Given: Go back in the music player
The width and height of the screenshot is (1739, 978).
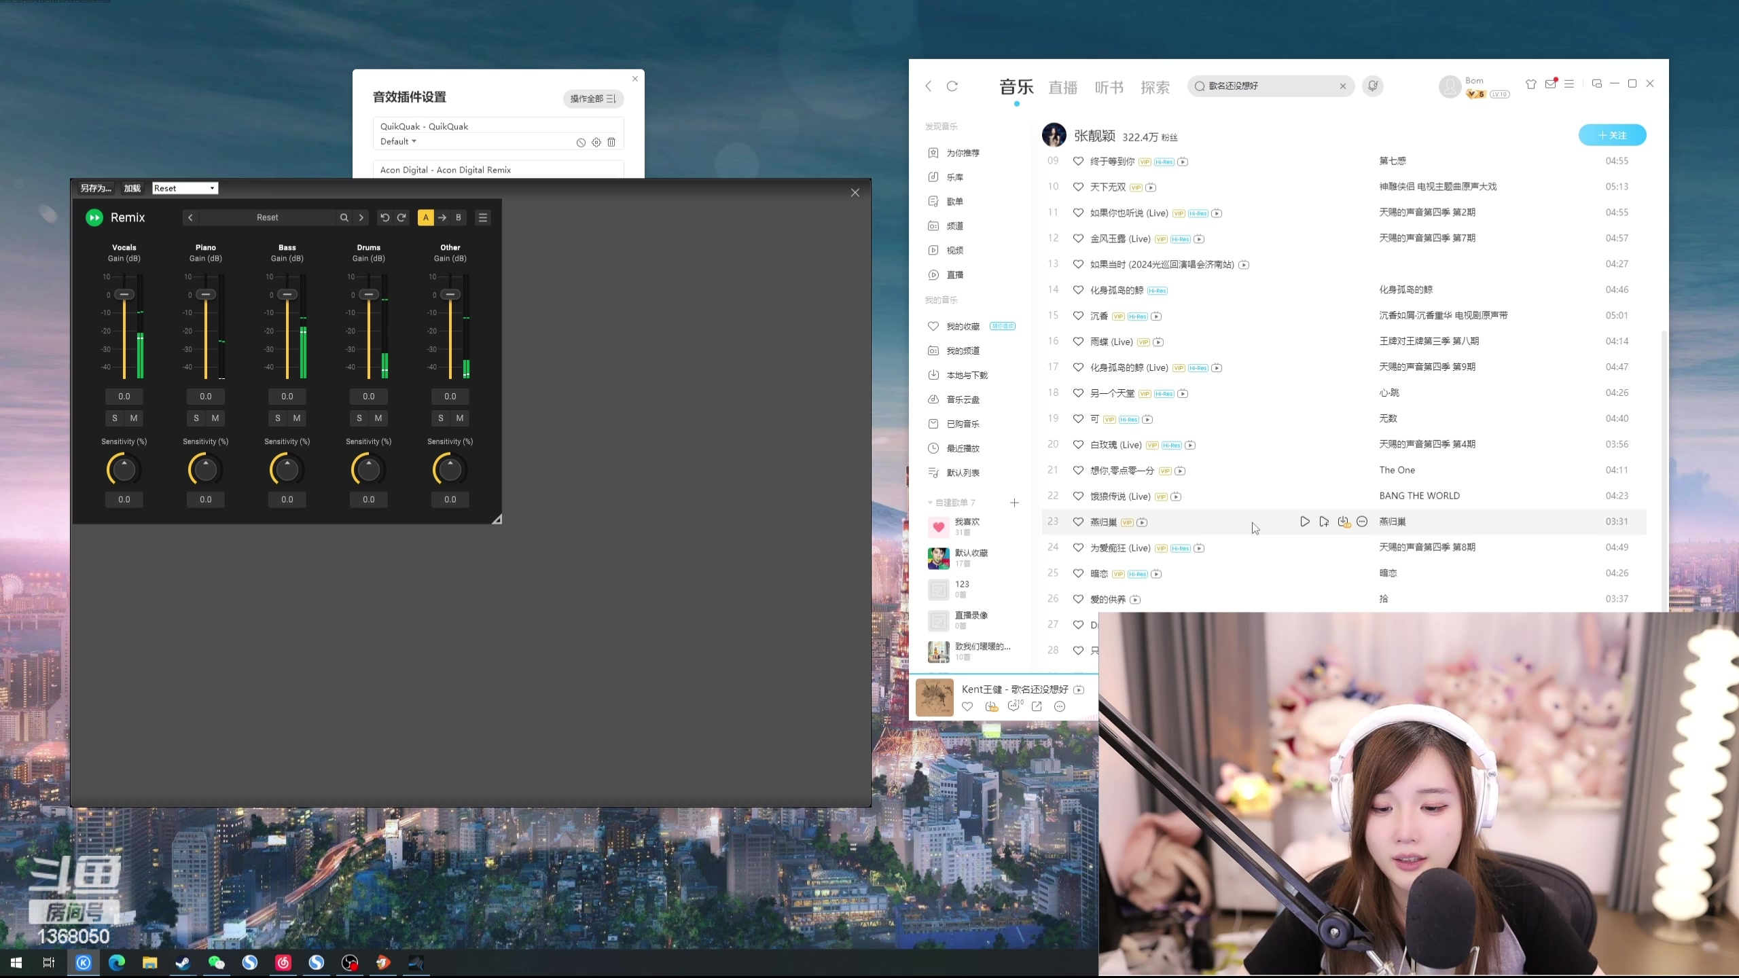Looking at the screenshot, I should 929,86.
